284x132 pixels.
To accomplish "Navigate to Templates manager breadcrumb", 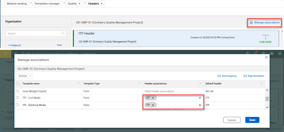I will click(47, 4).
